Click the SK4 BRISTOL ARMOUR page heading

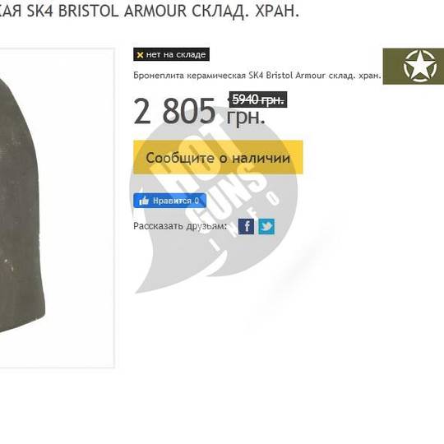point(150,12)
